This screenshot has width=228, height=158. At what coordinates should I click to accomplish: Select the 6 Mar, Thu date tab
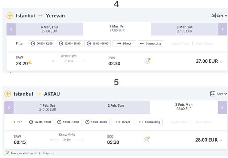point(49,29)
